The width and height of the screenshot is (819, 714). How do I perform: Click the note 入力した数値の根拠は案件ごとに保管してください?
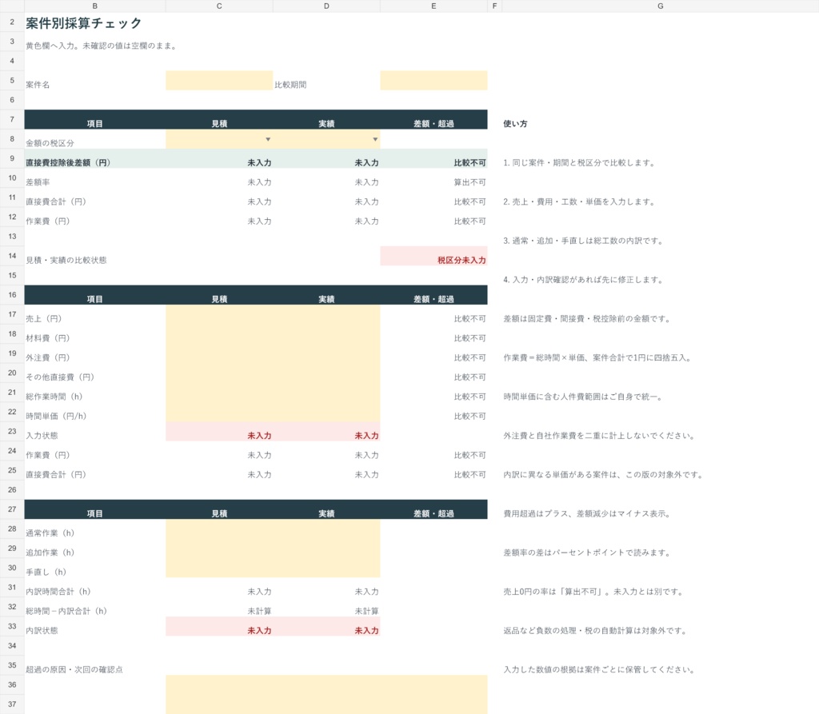pyautogui.click(x=599, y=669)
